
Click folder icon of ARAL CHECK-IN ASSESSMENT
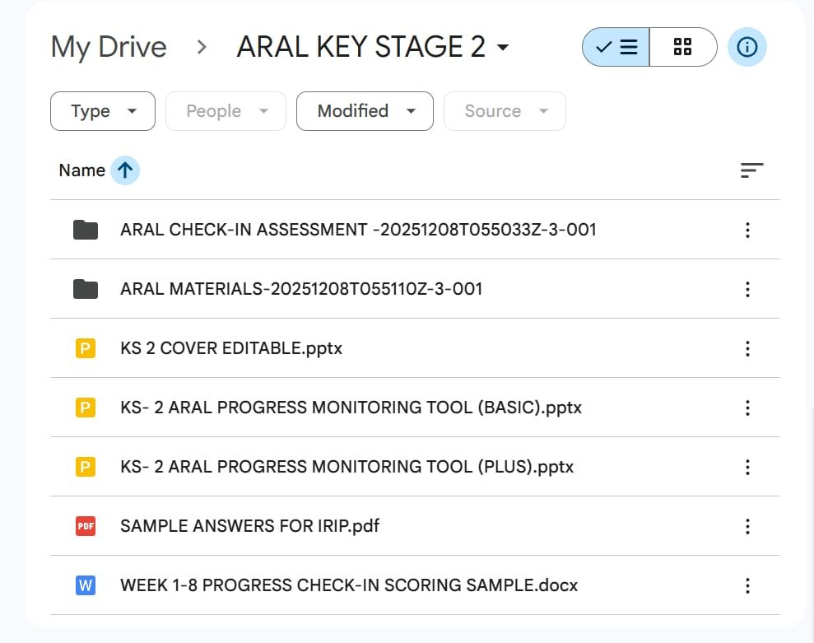(86, 230)
